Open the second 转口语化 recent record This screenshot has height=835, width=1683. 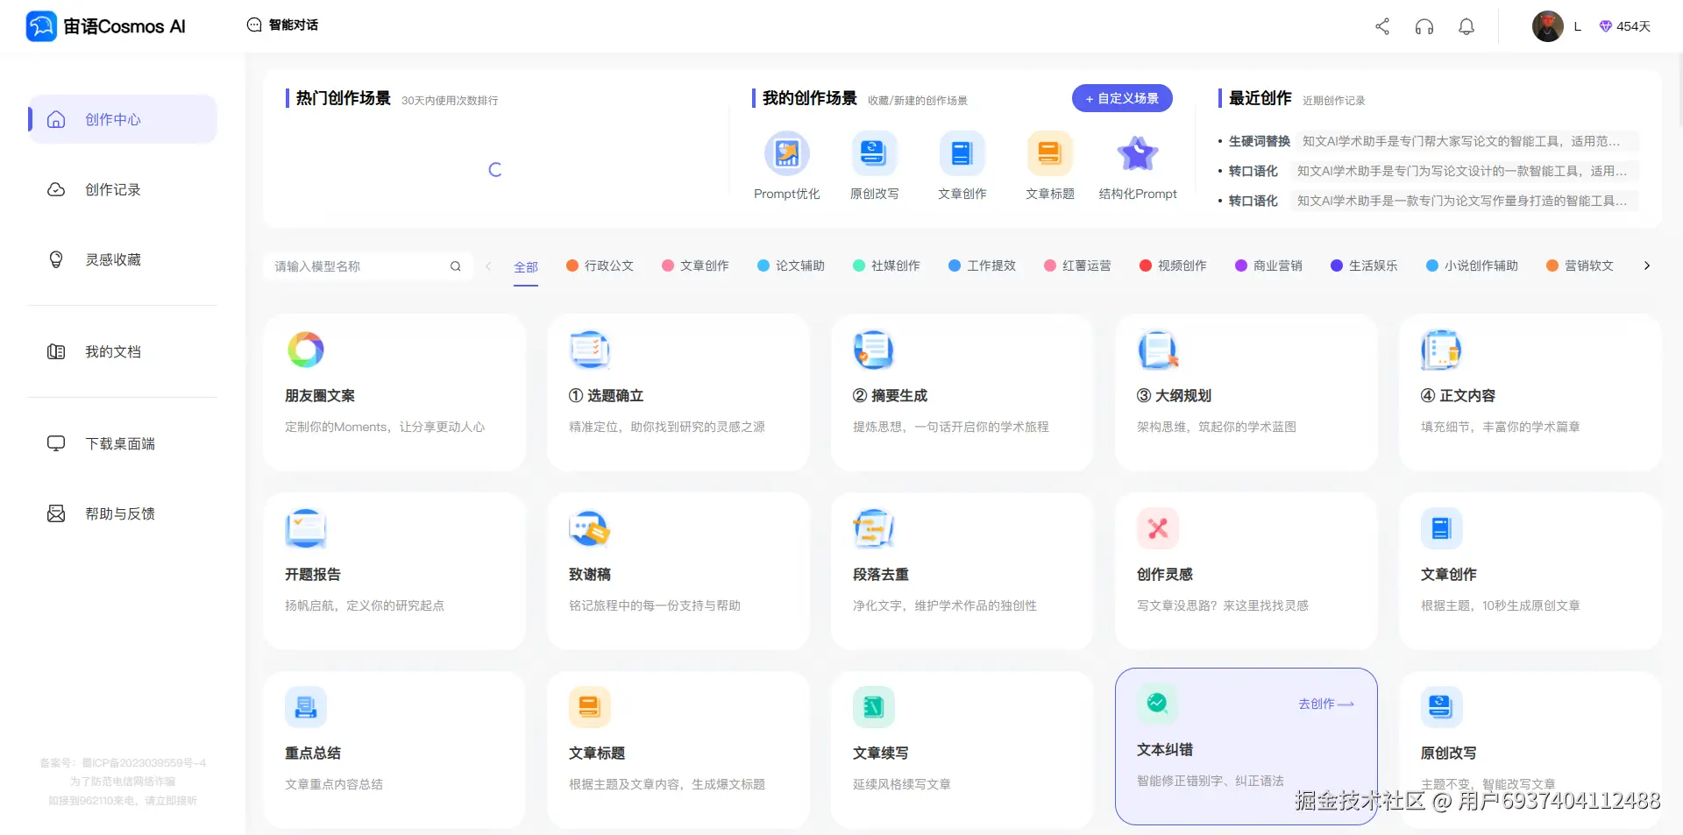click(x=1427, y=201)
